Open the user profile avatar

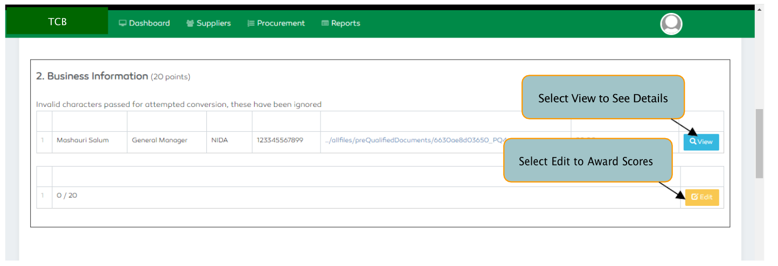(671, 24)
